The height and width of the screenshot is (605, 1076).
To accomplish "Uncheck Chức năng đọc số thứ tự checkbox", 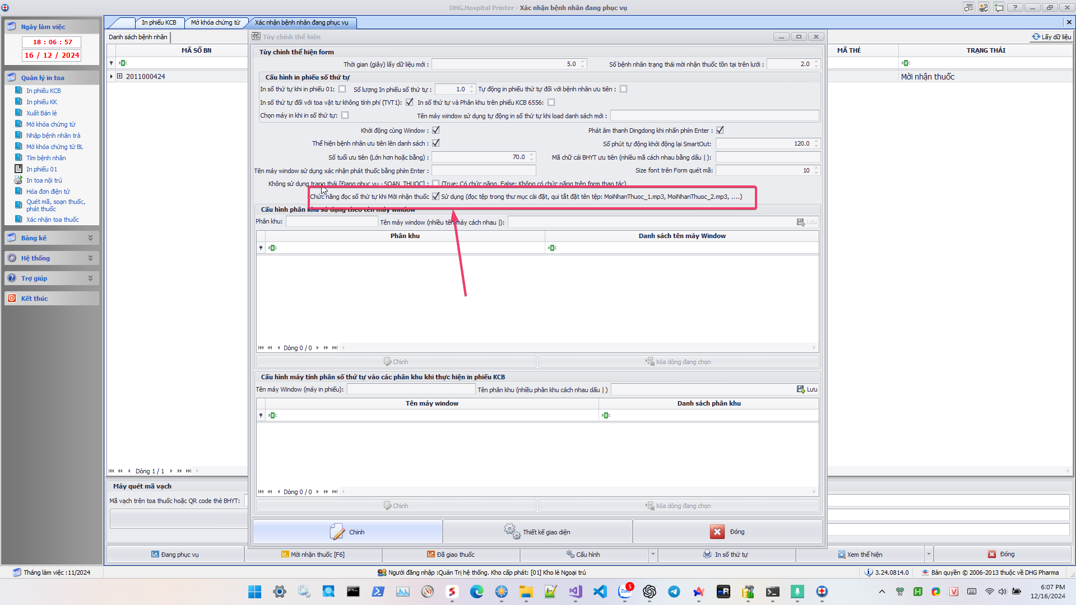I will coord(436,196).
